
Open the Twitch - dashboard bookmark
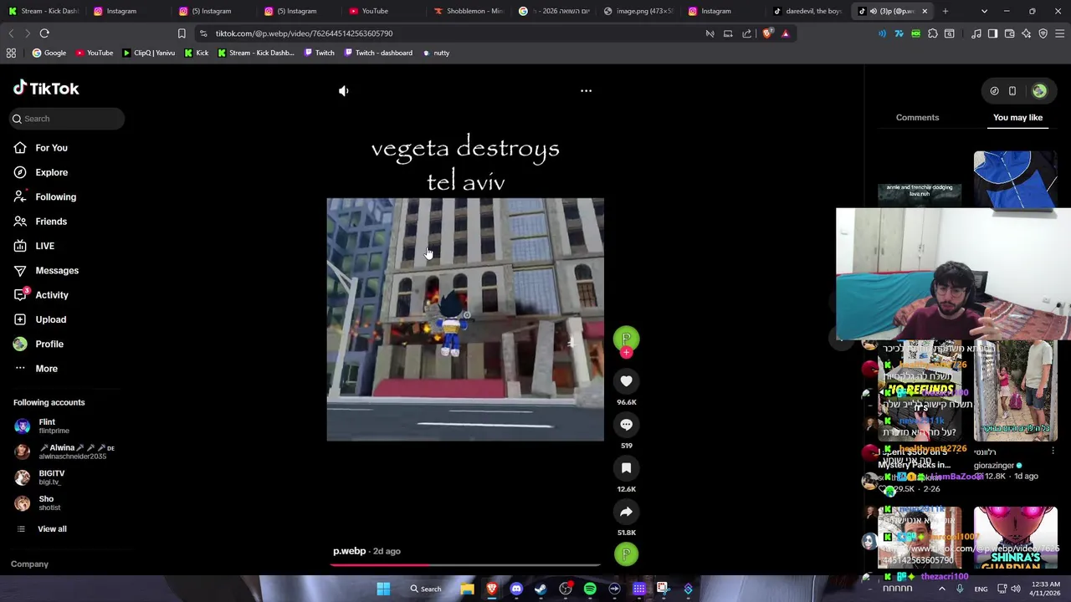point(377,53)
